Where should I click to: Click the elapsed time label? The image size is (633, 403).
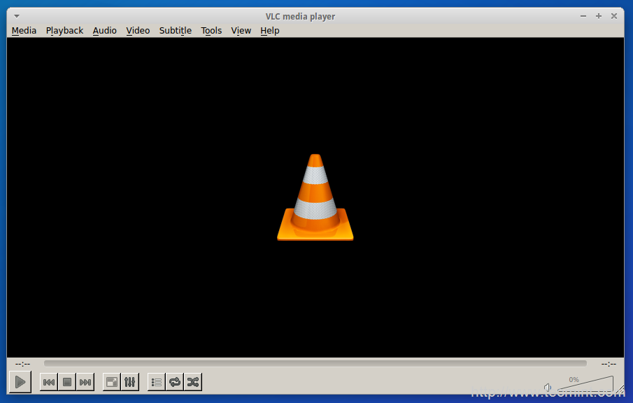(22, 364)
